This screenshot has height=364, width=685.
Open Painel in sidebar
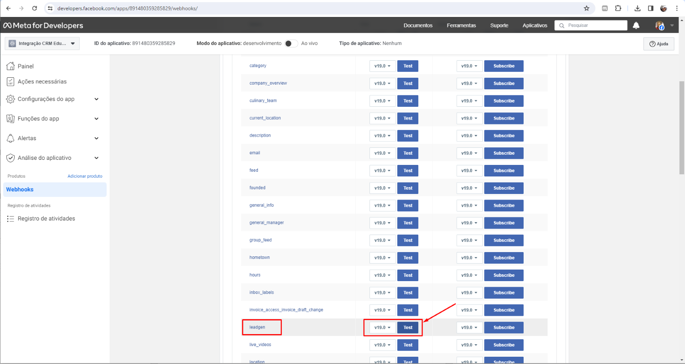[x=26, y=66]
